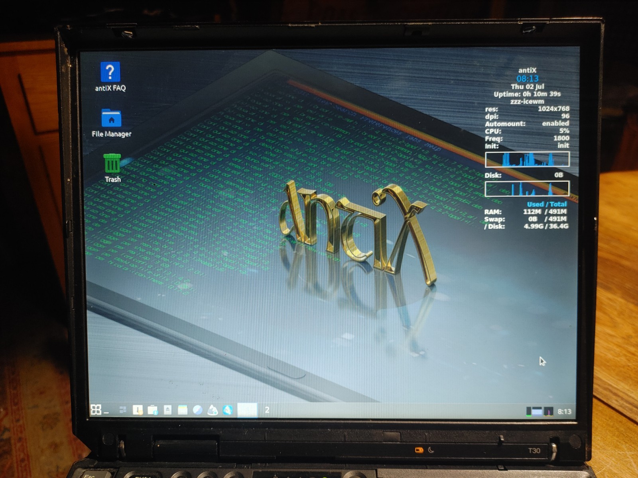Open the taskbar folder launcher with blue badge
638x478 pixels.
[153, 410]
